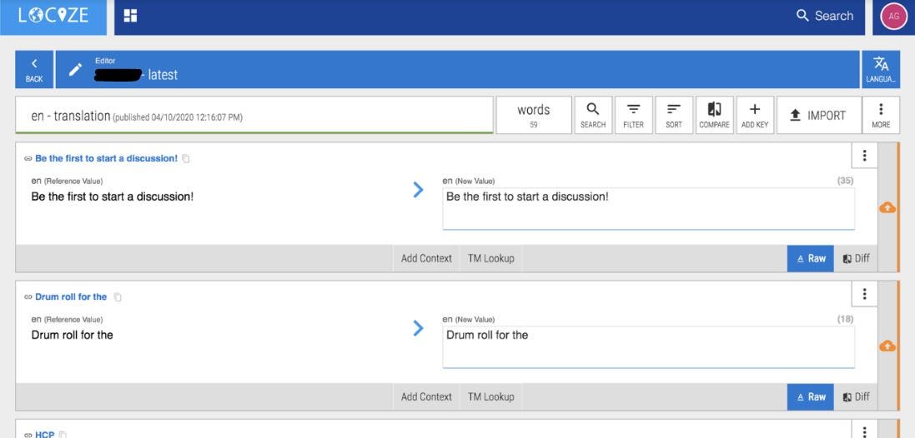Copy the 'Drum roll for the' key

point(118,297)
